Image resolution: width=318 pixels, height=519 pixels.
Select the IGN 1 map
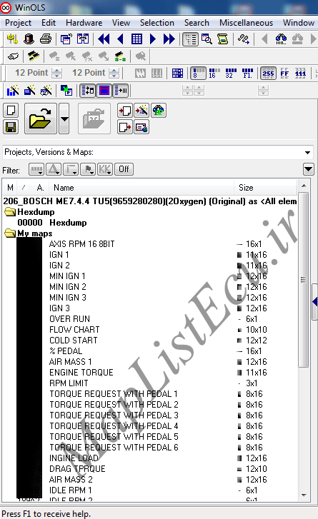(59, 255)
